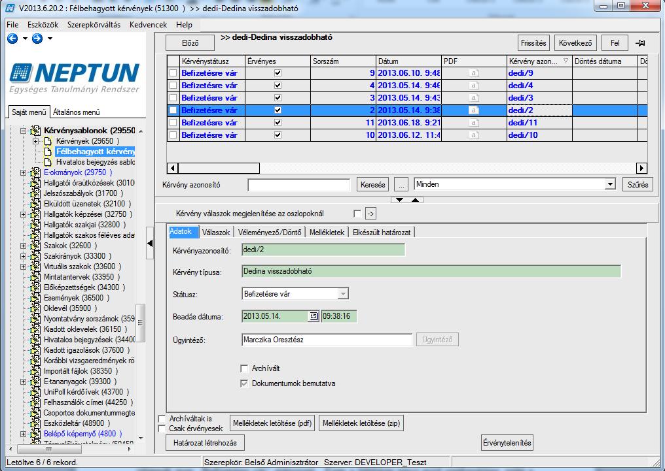Open PDF icon in dedi/4 row
This screenshot has height=471, width=665.
pyautogui.click(x=474, y=86)
